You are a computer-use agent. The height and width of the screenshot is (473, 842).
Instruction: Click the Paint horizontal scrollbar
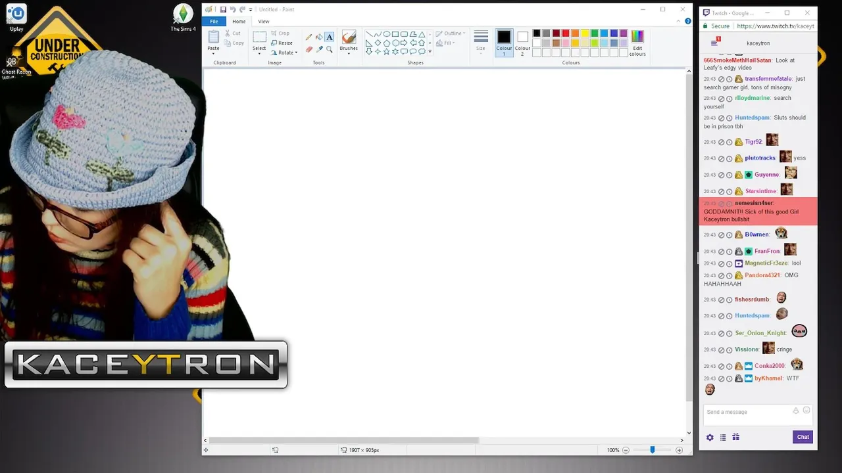click(343, 440)
